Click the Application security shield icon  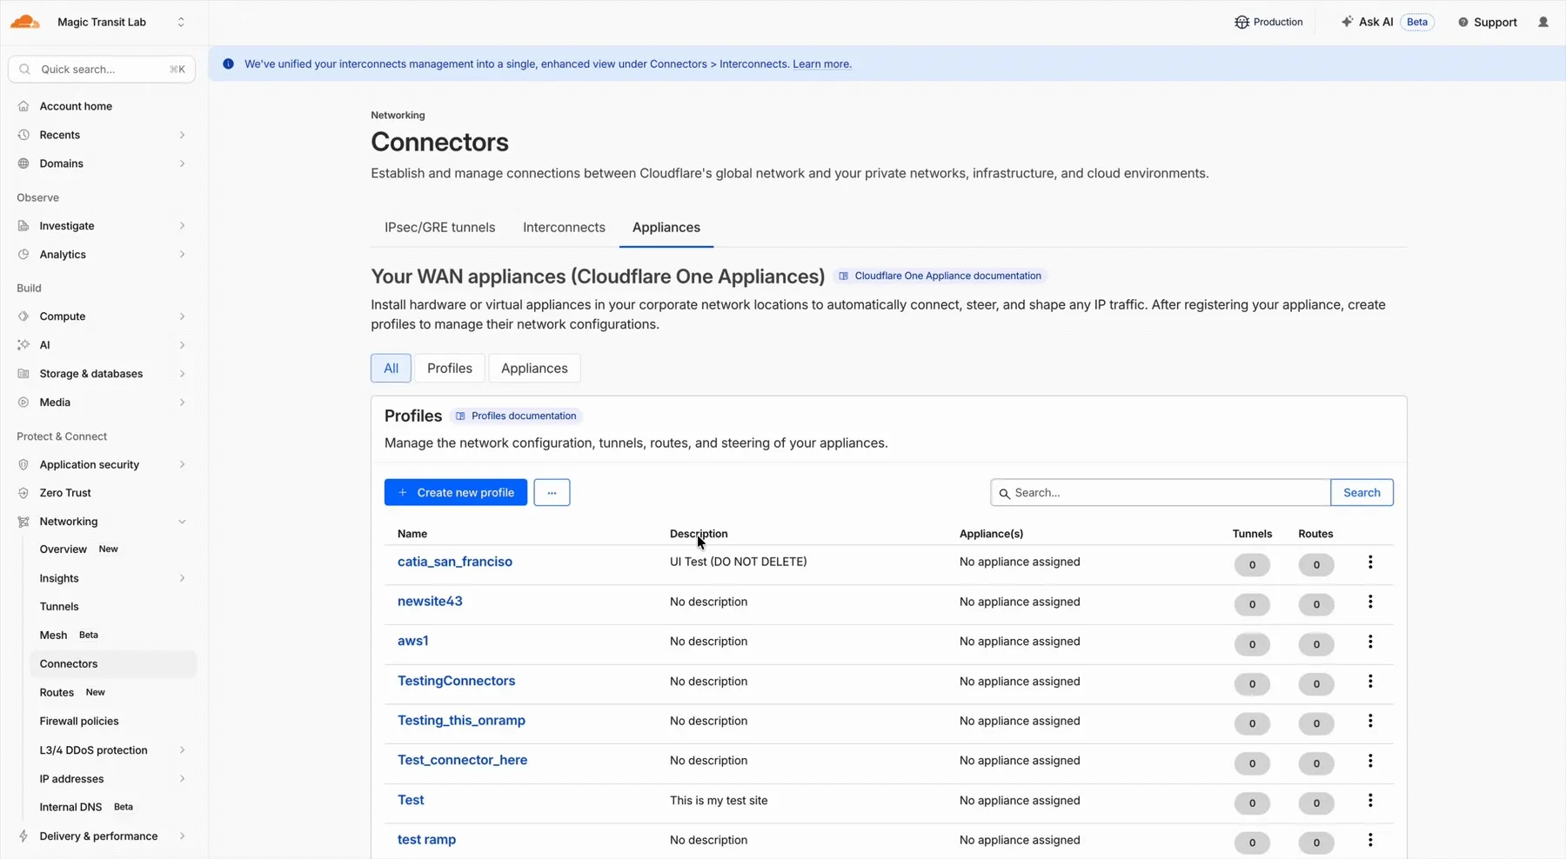click(x=23, y=464)
